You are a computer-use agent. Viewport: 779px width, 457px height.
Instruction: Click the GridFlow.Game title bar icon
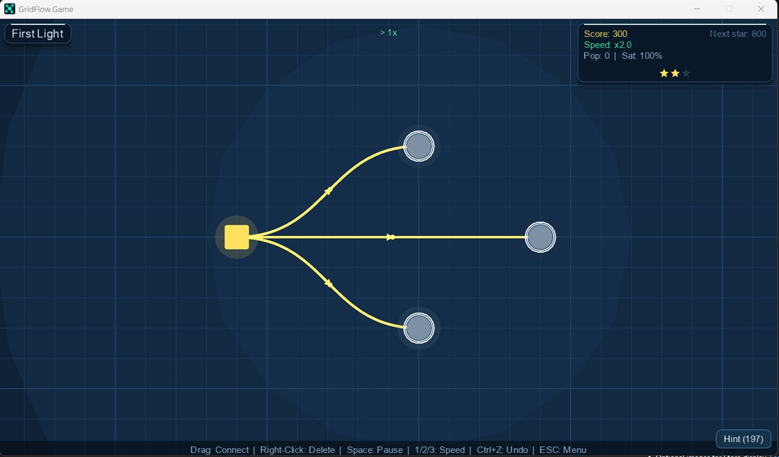coord(9,9)
